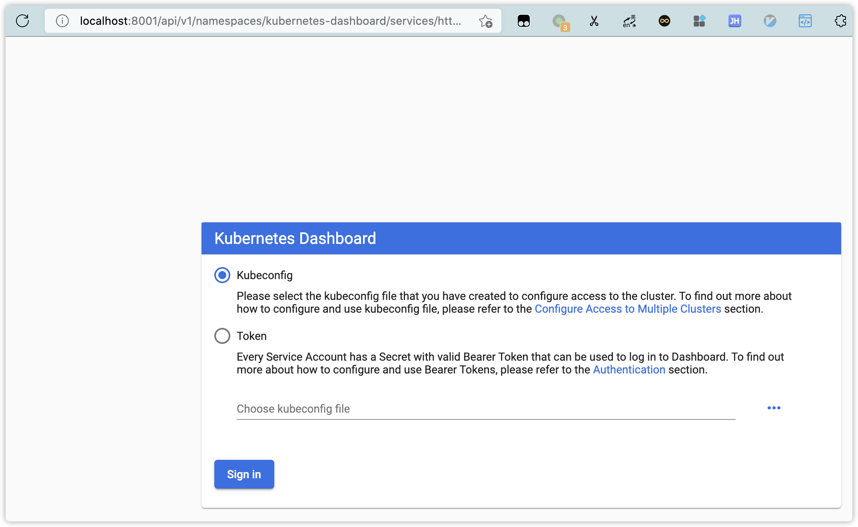Browse files with the three-dots button
The width and height of the screenshot is (858, 527).
(774, 408)
